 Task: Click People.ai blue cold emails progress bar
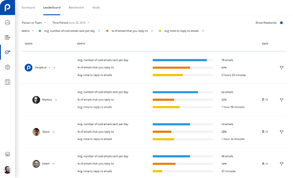pos(180,60)
